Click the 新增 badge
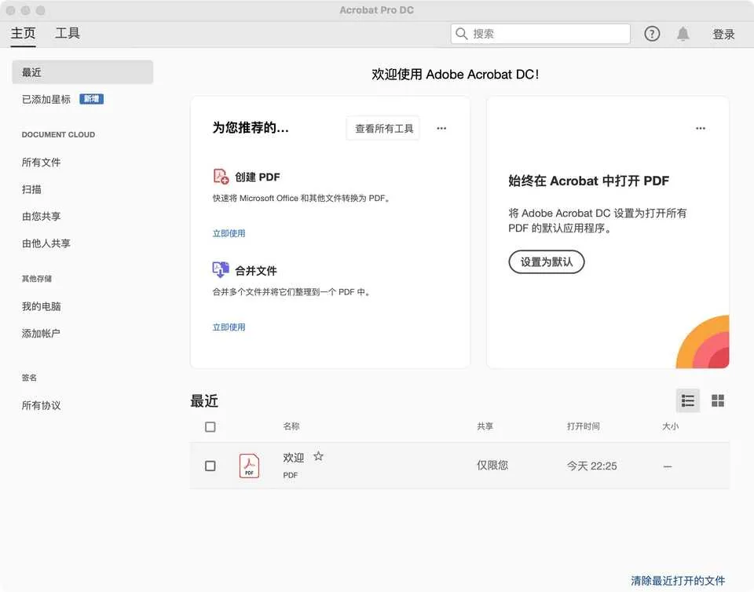Image resolution: width=754 pixels, height=592 pixels. tap(91, 99)
